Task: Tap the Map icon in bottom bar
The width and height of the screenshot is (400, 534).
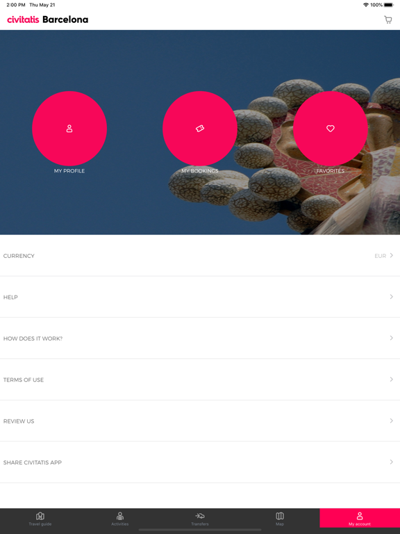Action: pyautogui.click(x=280, y=516)
